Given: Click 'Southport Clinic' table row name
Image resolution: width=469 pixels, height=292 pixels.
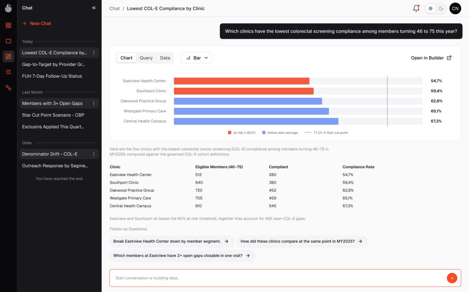Looking at the screenshot, I should point(124,182).
